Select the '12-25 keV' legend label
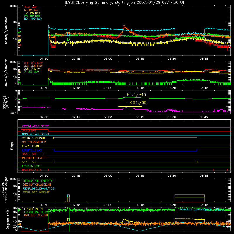Image resolution: width=234 pixels, height=234 pixels. pyautogui.click(x=32, y=13)
